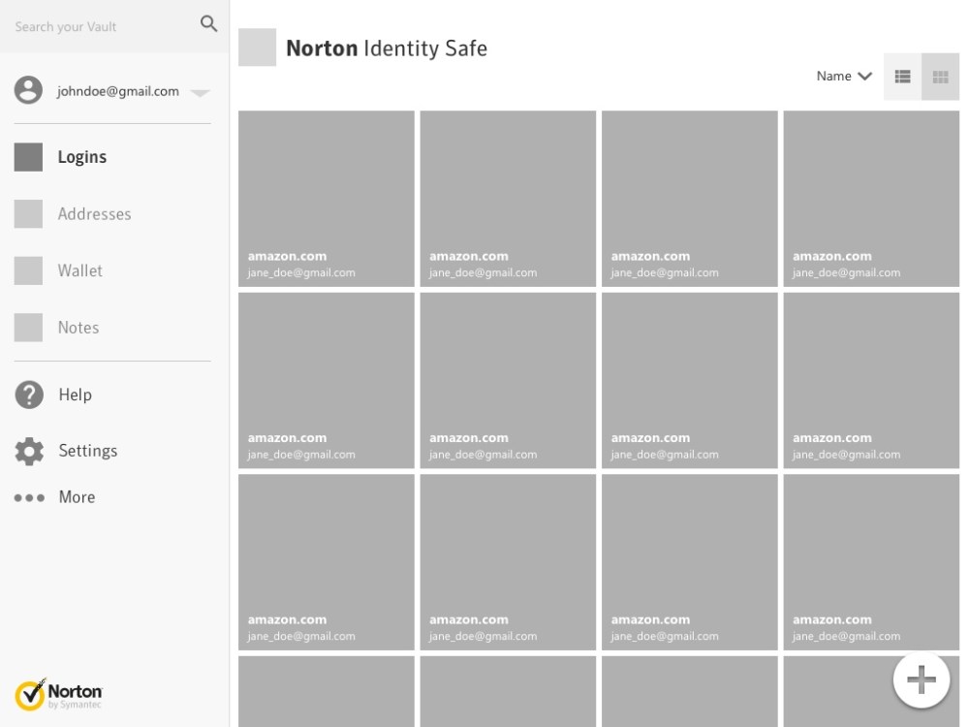
Task: Click the search magnifier icon
Action: (x=208, y=24)
